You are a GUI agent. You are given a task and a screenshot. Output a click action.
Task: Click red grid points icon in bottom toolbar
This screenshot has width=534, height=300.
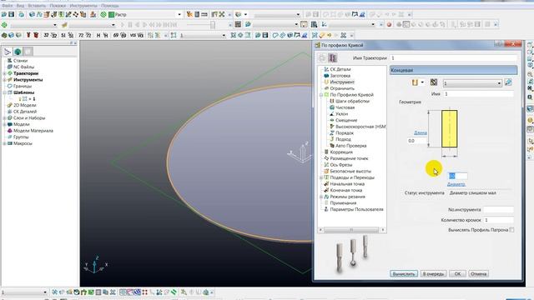pos(145,292)
